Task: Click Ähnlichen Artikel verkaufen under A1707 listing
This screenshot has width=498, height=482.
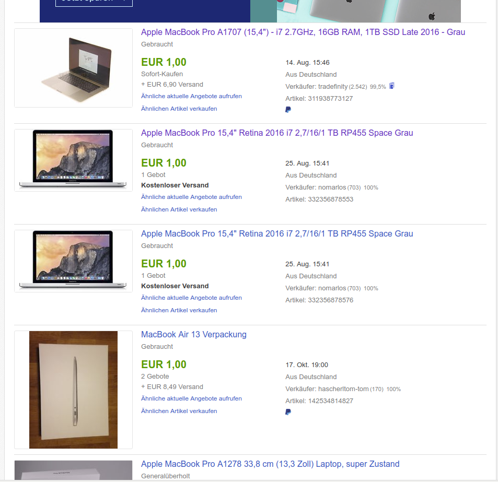Action: (179, 109)
